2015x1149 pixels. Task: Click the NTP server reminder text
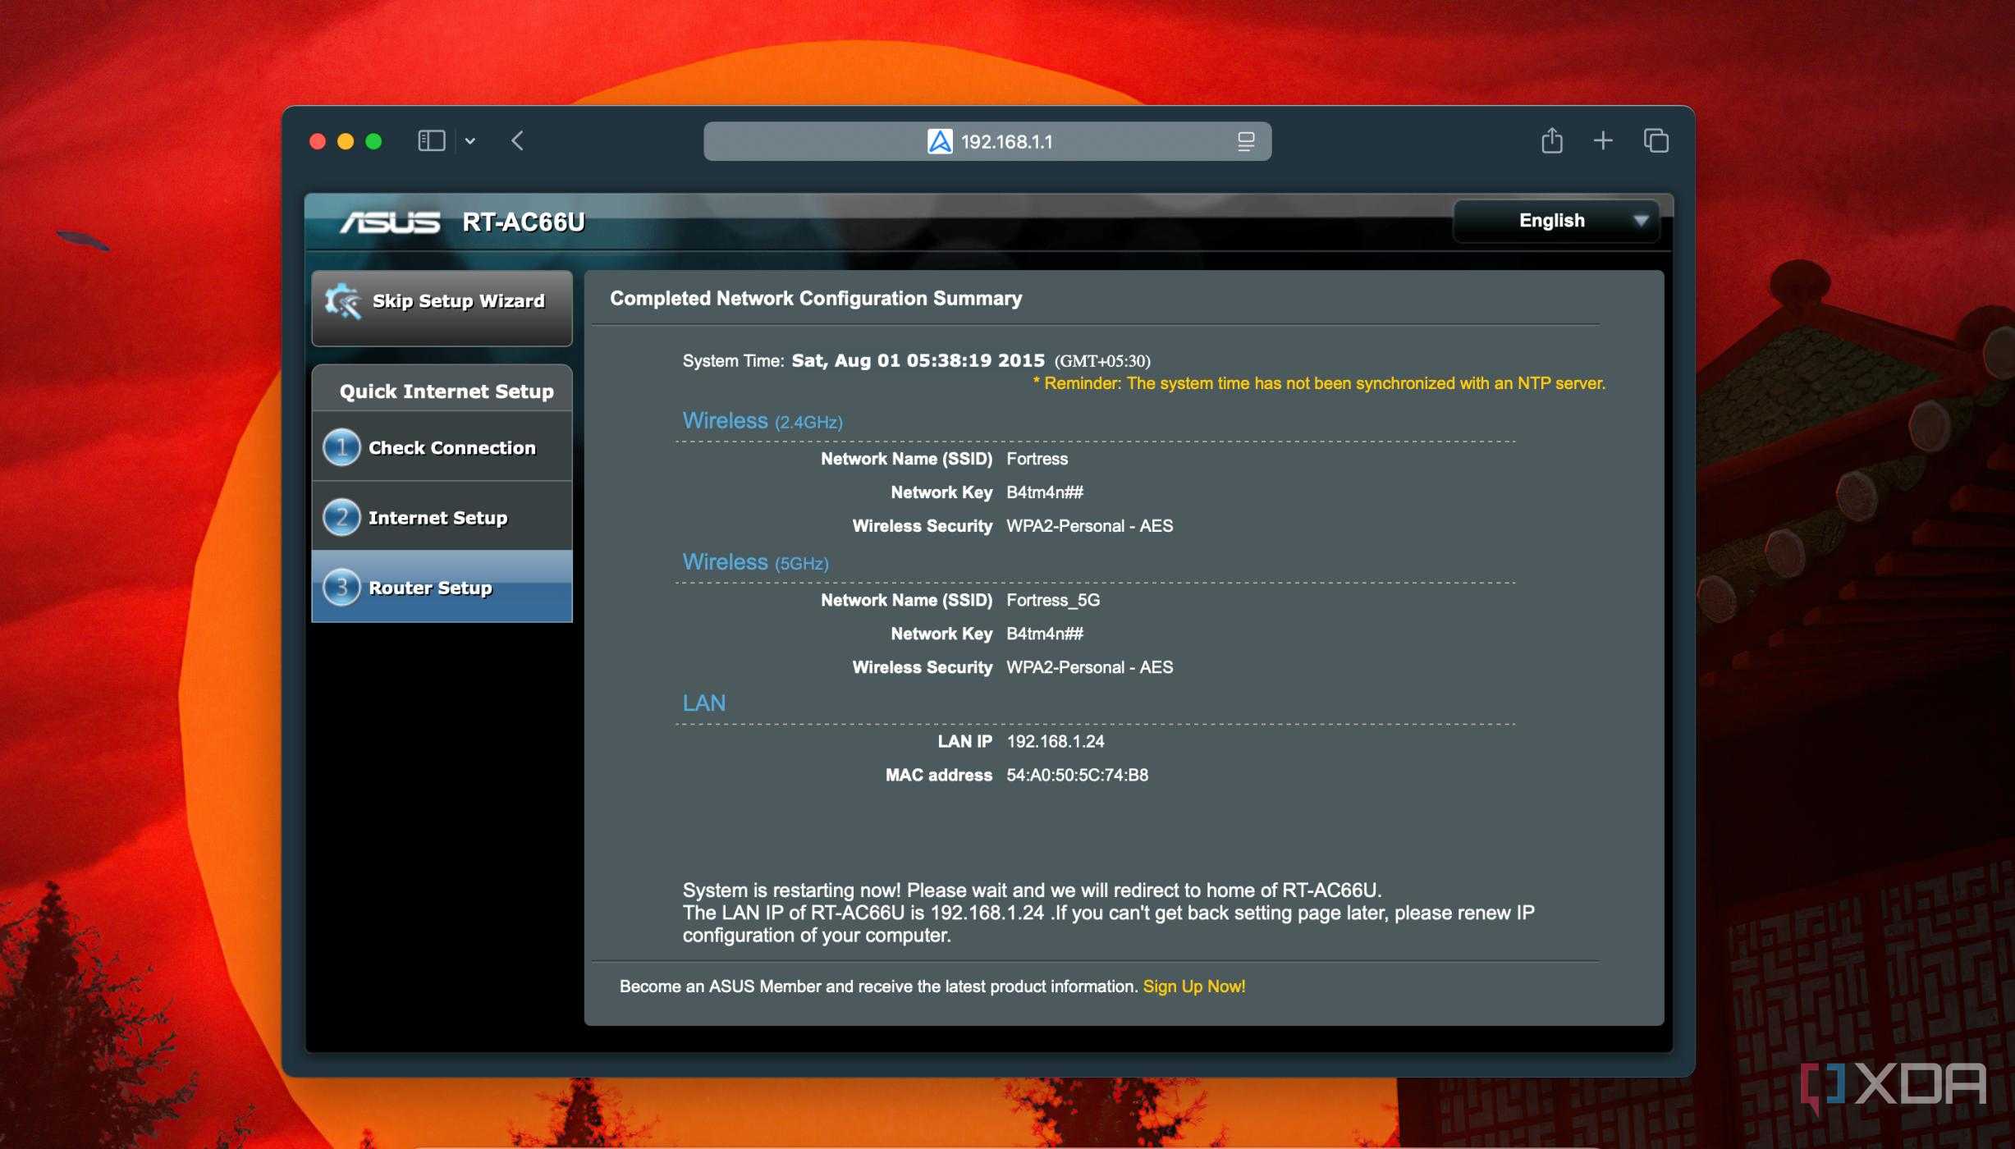click(x=1319, y=383)
